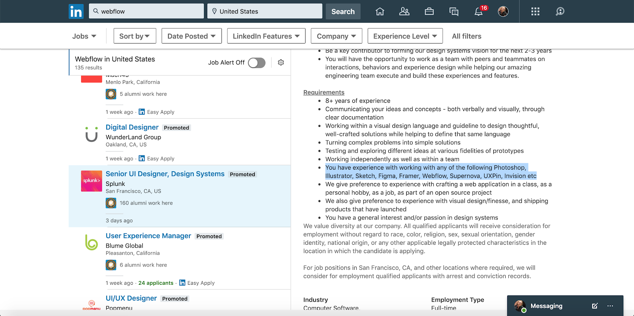Image resolution: width=634 pixels, height=316 pixels.
Task: Open the profile avatar menu
Action: 503,11
